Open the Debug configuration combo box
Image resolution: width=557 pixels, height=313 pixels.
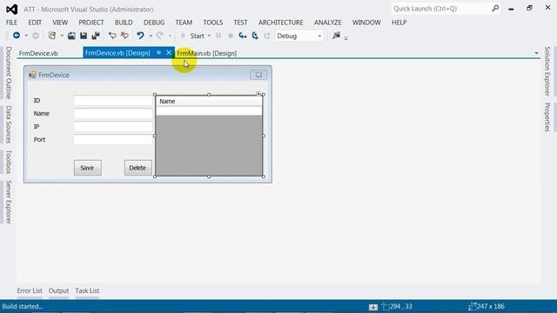click(x=299, y=36)
